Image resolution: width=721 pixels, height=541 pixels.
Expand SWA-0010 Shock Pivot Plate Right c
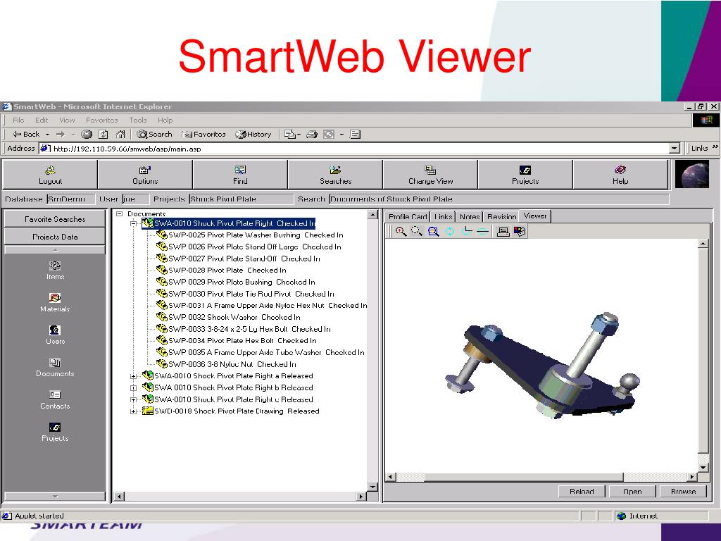point(133,400)
